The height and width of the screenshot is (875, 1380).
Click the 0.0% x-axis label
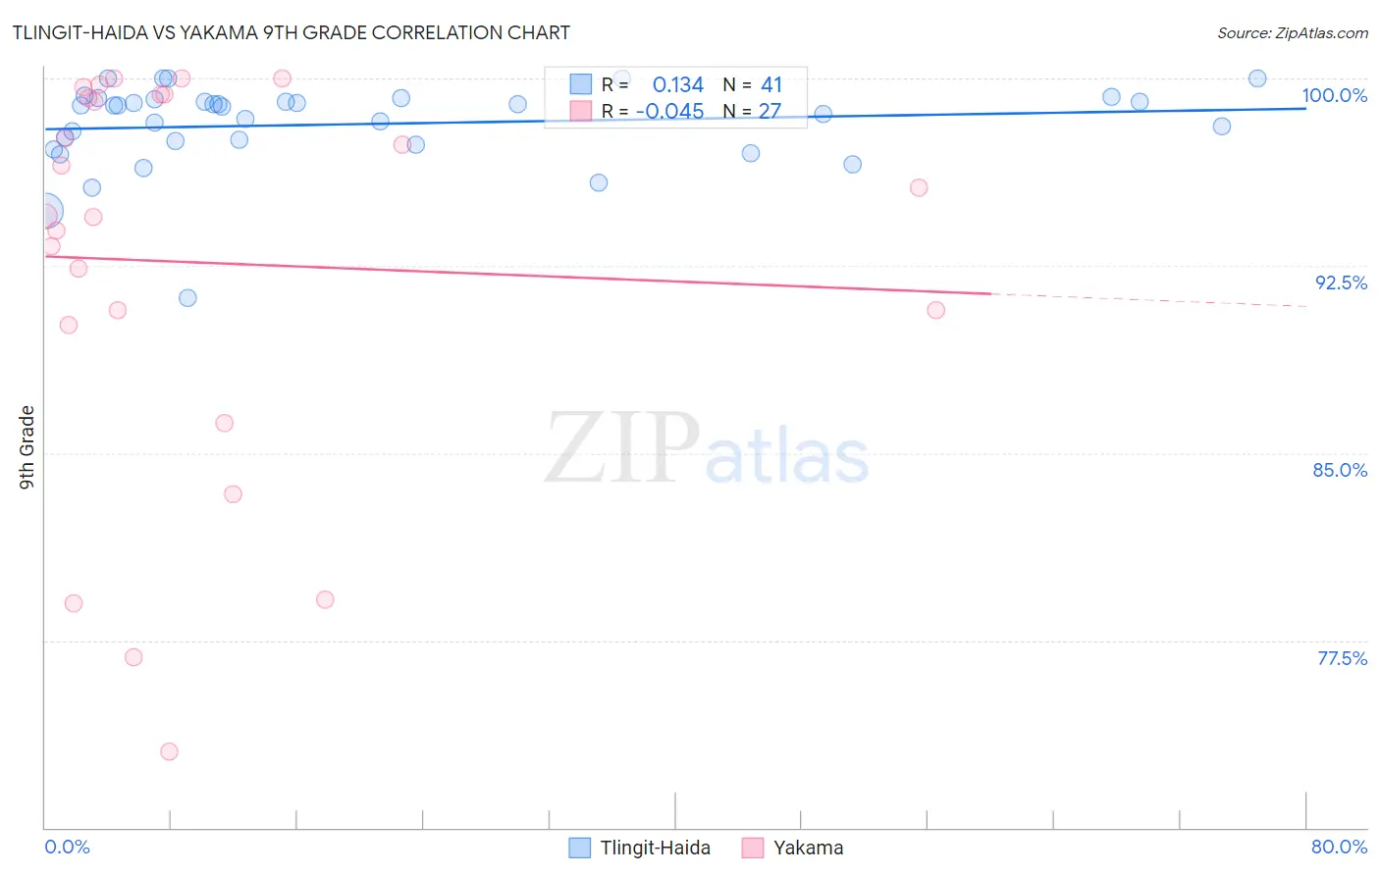click(x=68, y=847)
